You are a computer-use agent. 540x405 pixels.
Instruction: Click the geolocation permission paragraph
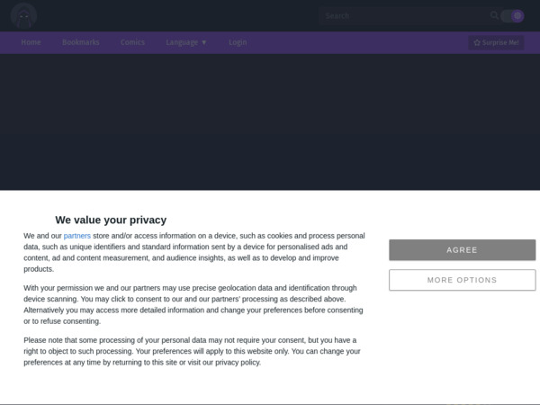(193, 304)
